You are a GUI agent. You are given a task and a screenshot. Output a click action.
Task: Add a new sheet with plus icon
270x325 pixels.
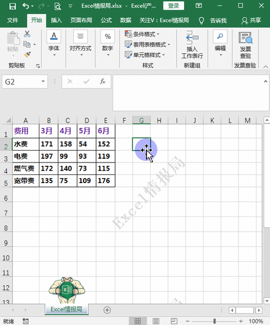pyautogui.click(x=107, y=310)
